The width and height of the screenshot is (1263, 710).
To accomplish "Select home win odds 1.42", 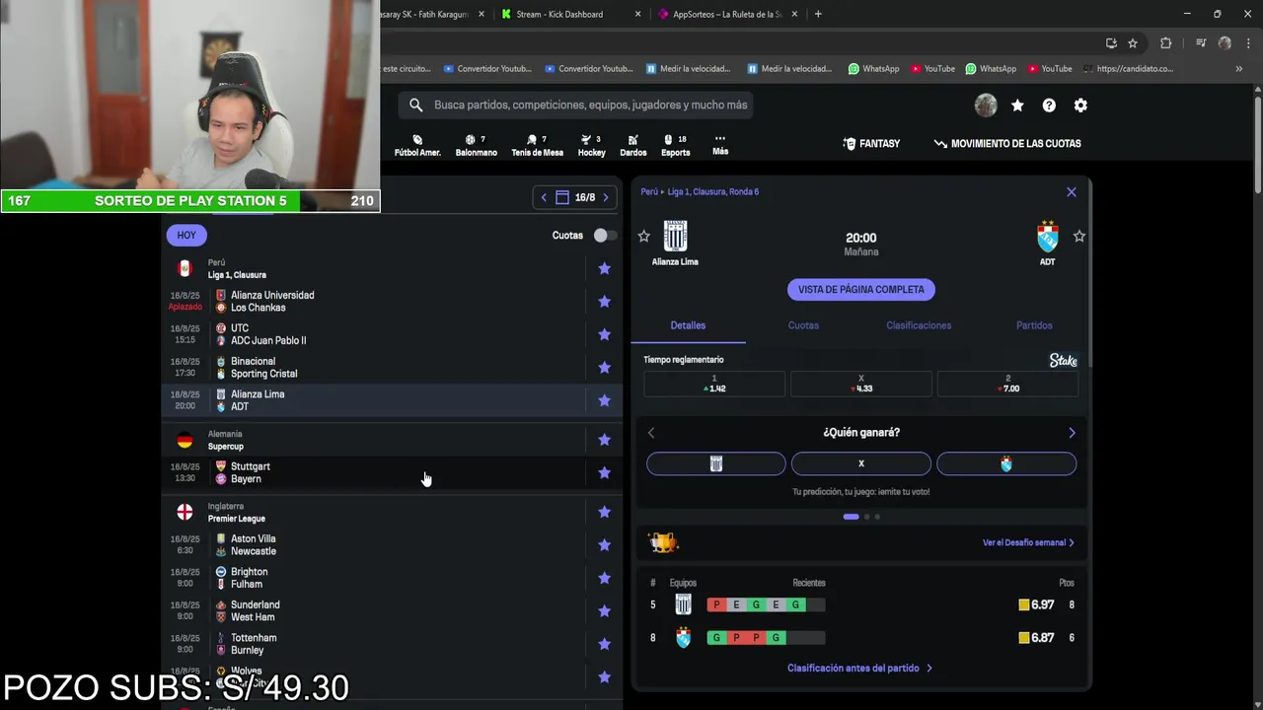I will 714,384.
